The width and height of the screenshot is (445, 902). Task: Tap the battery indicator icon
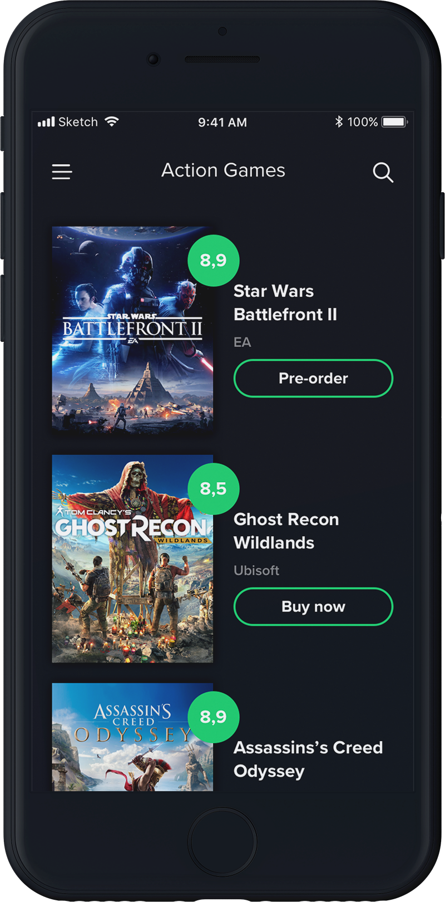[394, 122]
